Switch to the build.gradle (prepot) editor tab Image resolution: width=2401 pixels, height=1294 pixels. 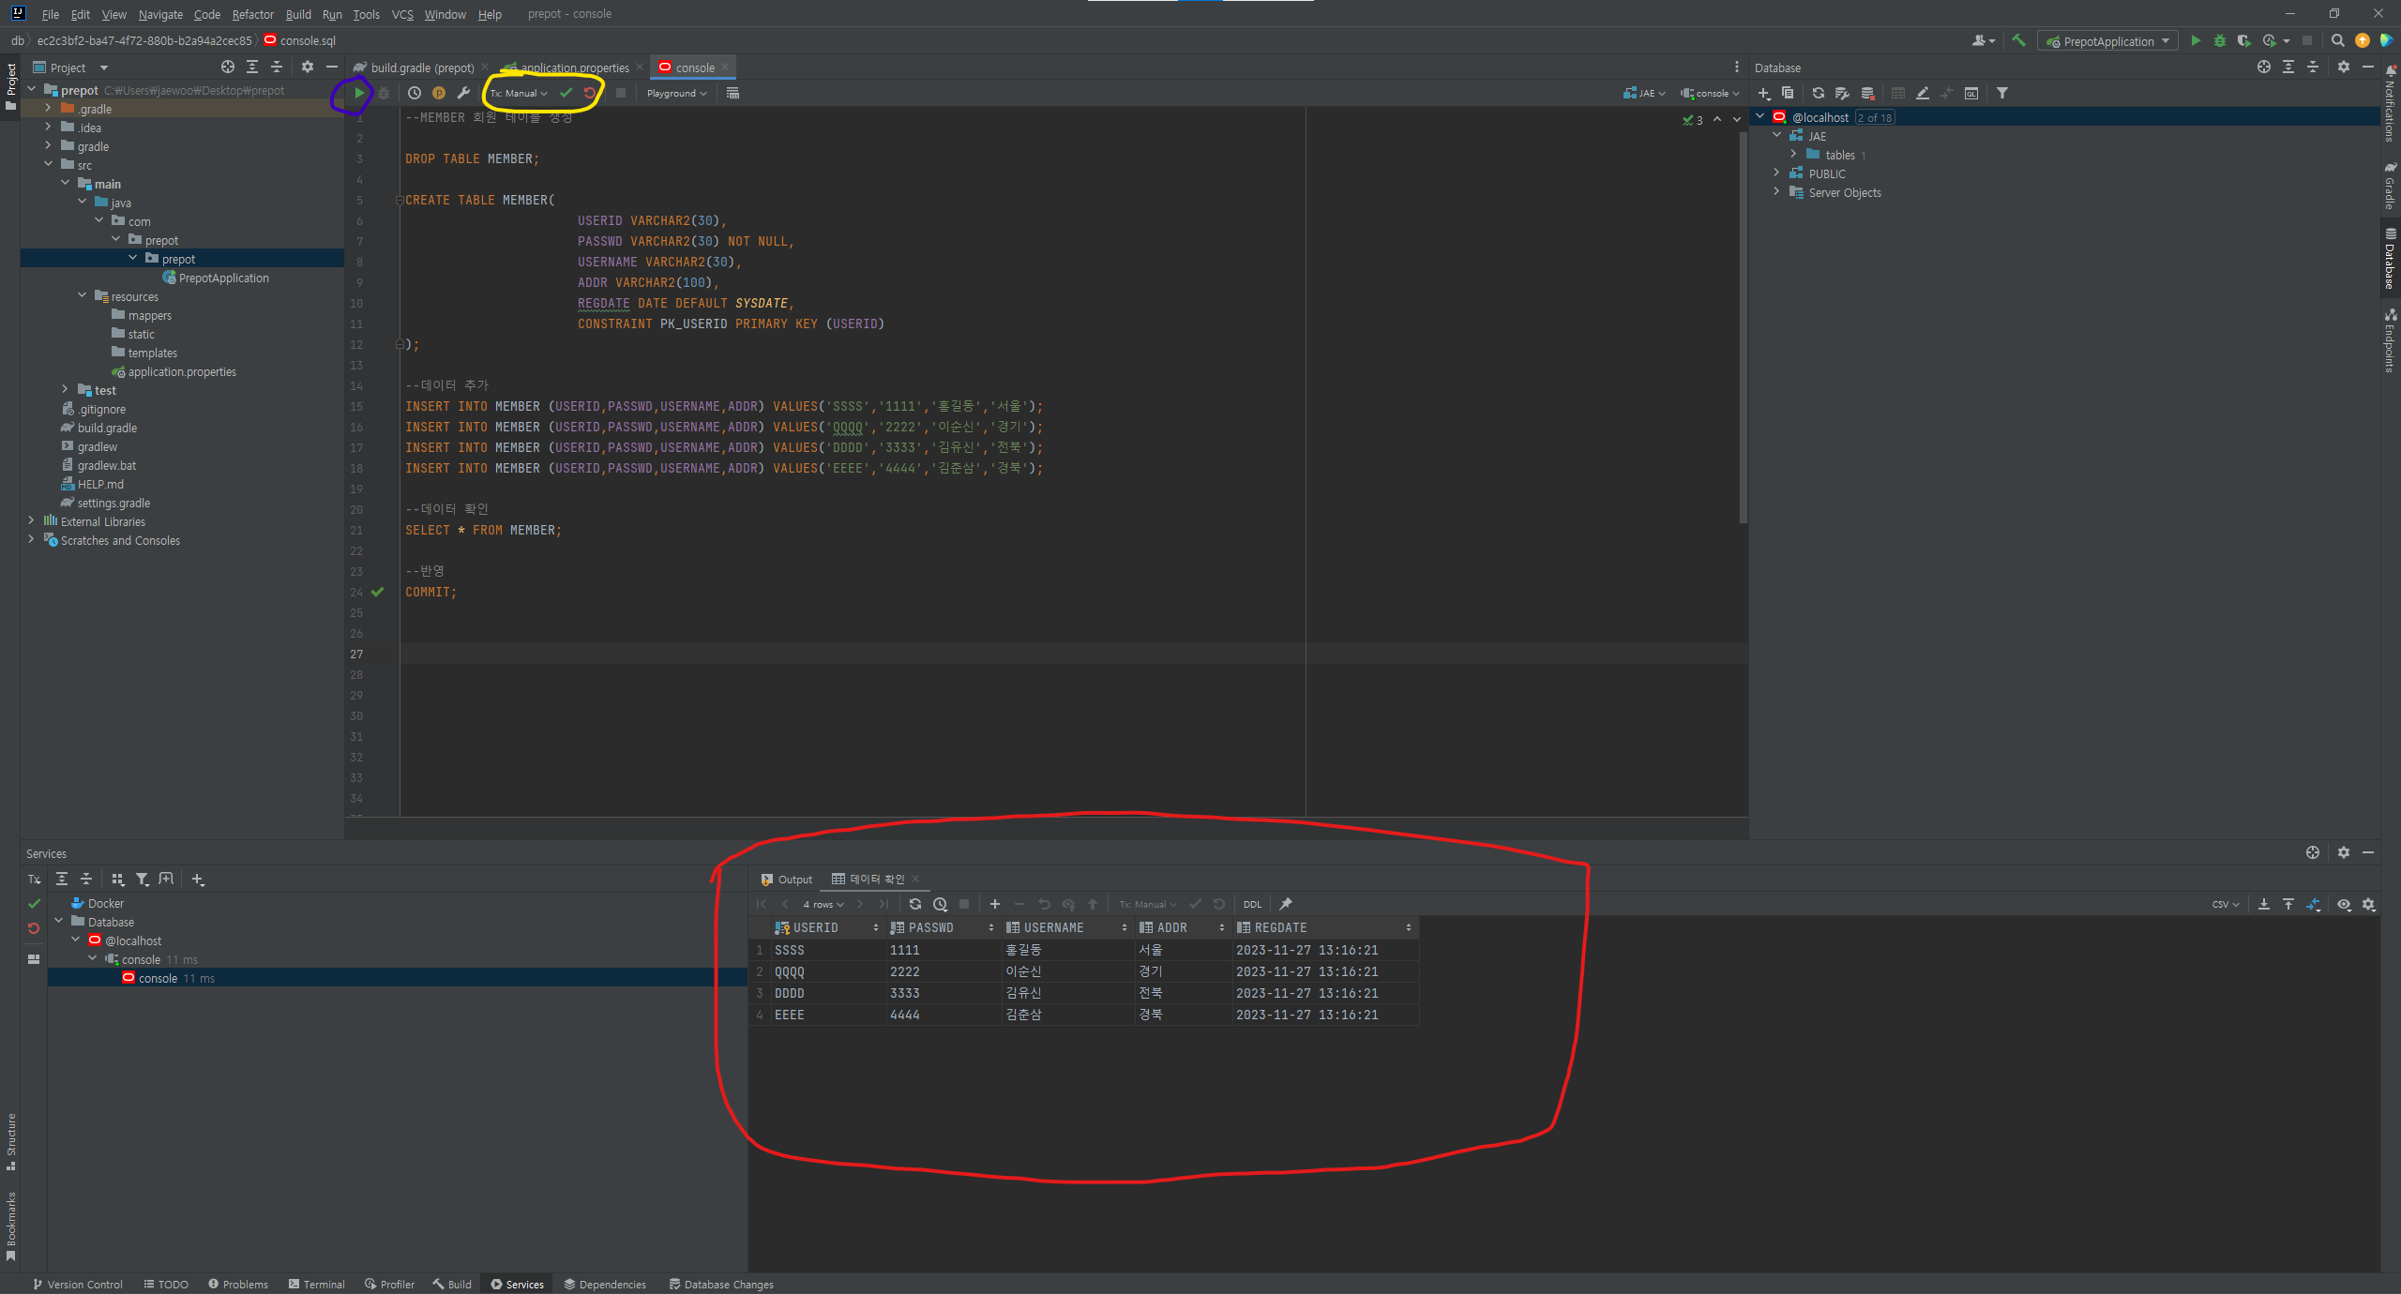(422, 68)
